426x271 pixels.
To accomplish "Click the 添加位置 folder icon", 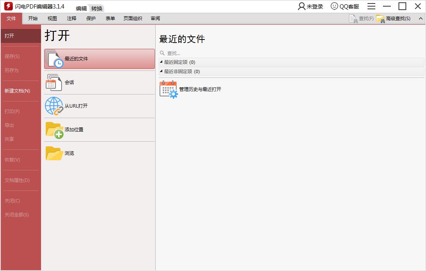I will click(x=54, y=129).
